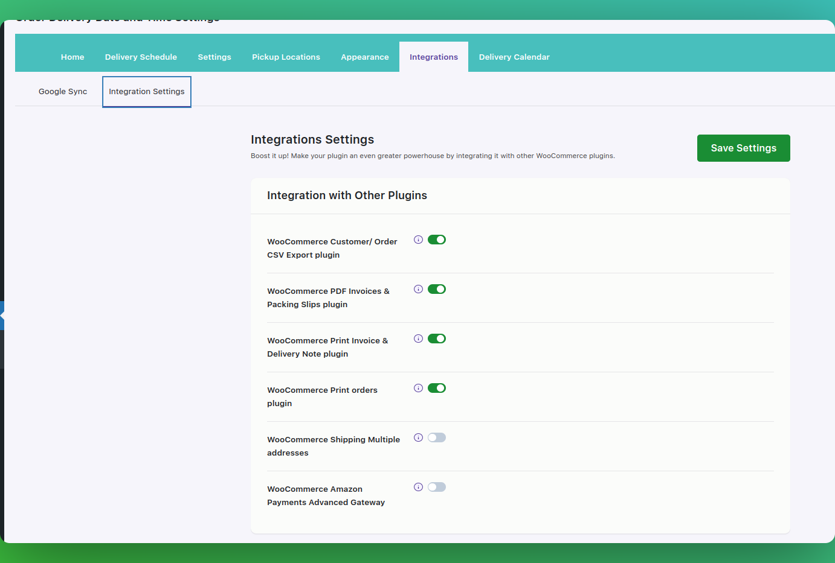Open the Delivery Schedule tab
The image size is (835, 563).
141,57
